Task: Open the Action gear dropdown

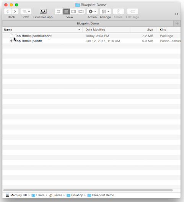Action: (x=92, y=11)
